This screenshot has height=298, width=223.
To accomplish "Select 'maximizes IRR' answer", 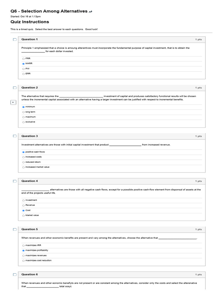I will tap(24, 246).
